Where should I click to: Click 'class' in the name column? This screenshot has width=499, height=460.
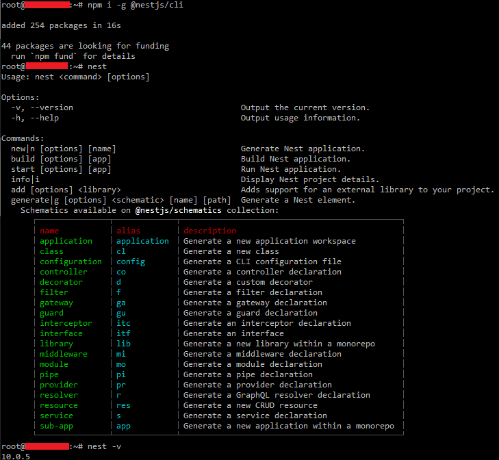pyautogui.click(x=51, y=251)
